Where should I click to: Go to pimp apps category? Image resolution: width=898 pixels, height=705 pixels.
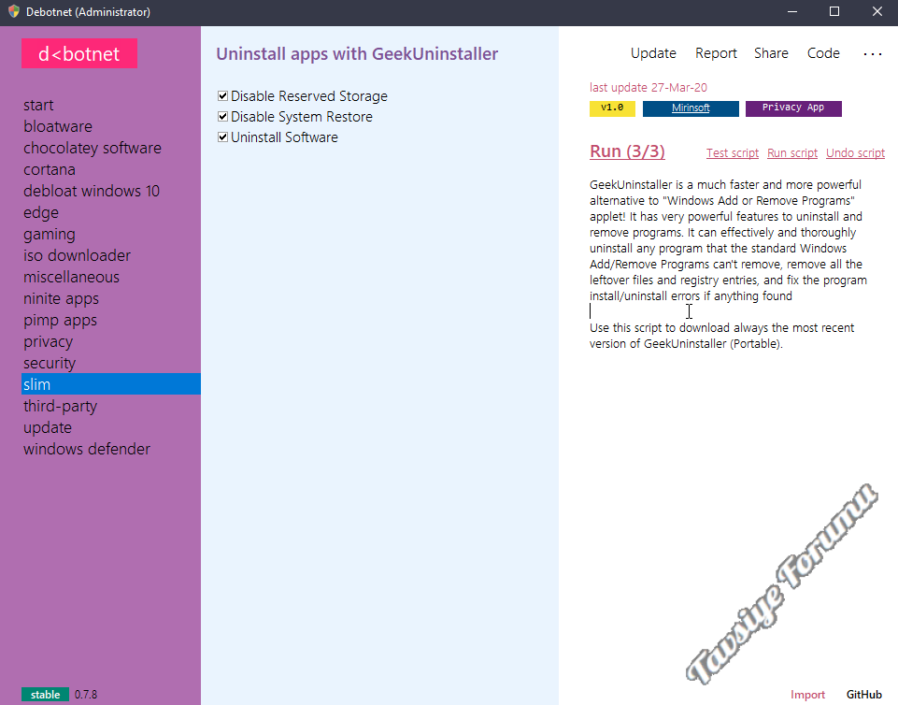[60, 320]
